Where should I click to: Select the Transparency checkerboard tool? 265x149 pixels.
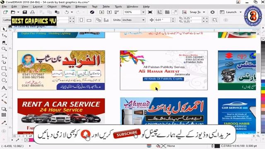(x=4, y=115)
